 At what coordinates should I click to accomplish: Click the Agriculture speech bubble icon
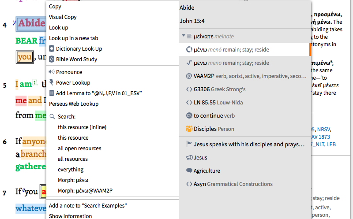pyautogui.click(x=189, y=171)
